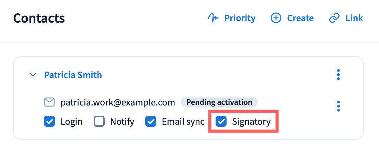Click the Signatory label text
The width and height of the screenshot is (379, 150).
click(x=251, y=121)
